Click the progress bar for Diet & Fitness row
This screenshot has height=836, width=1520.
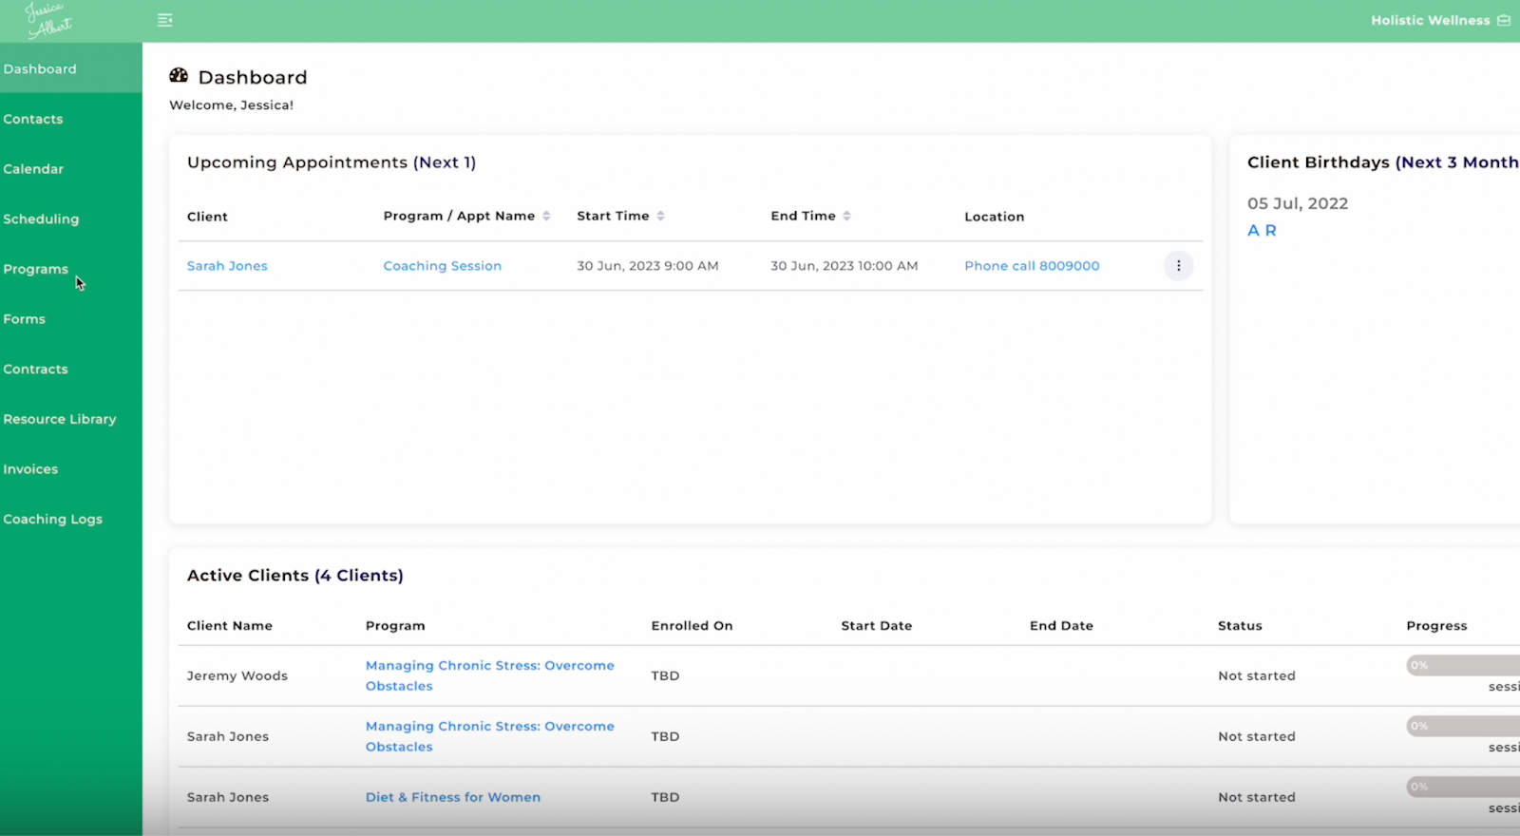[x=1463, y=787]
